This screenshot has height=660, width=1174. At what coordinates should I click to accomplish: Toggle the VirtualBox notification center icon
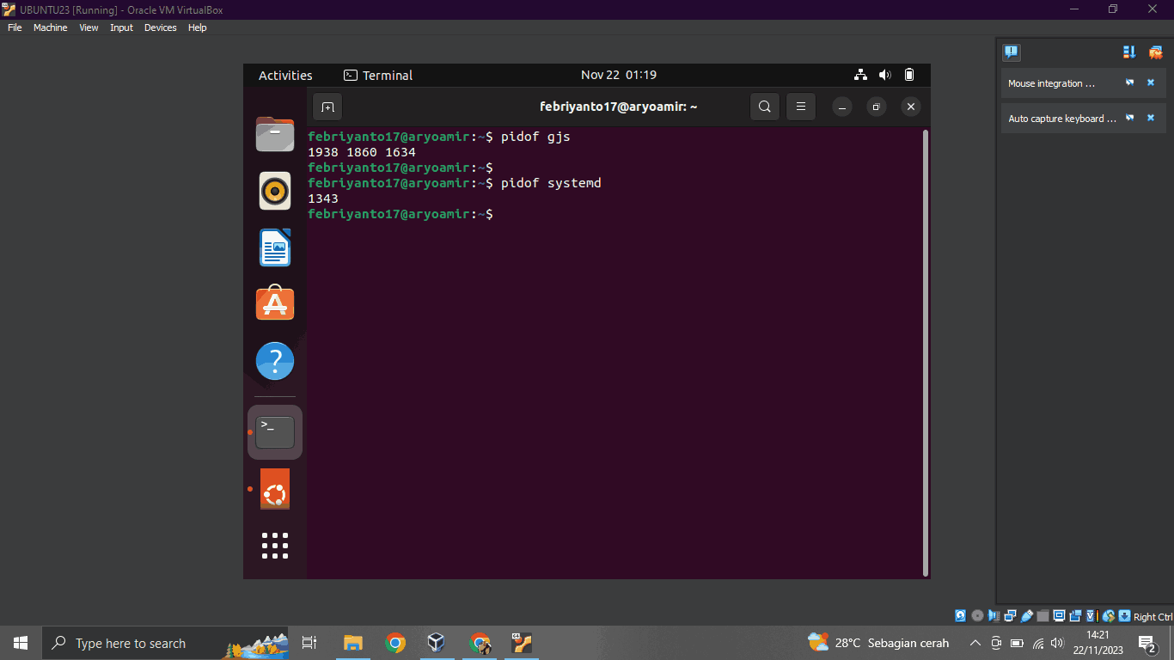1012,52
